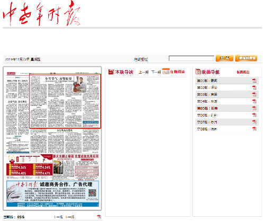Click the 中老年时报 masthead logo
The width and height of the screenshot is (265, 221).
coord(41,14)
